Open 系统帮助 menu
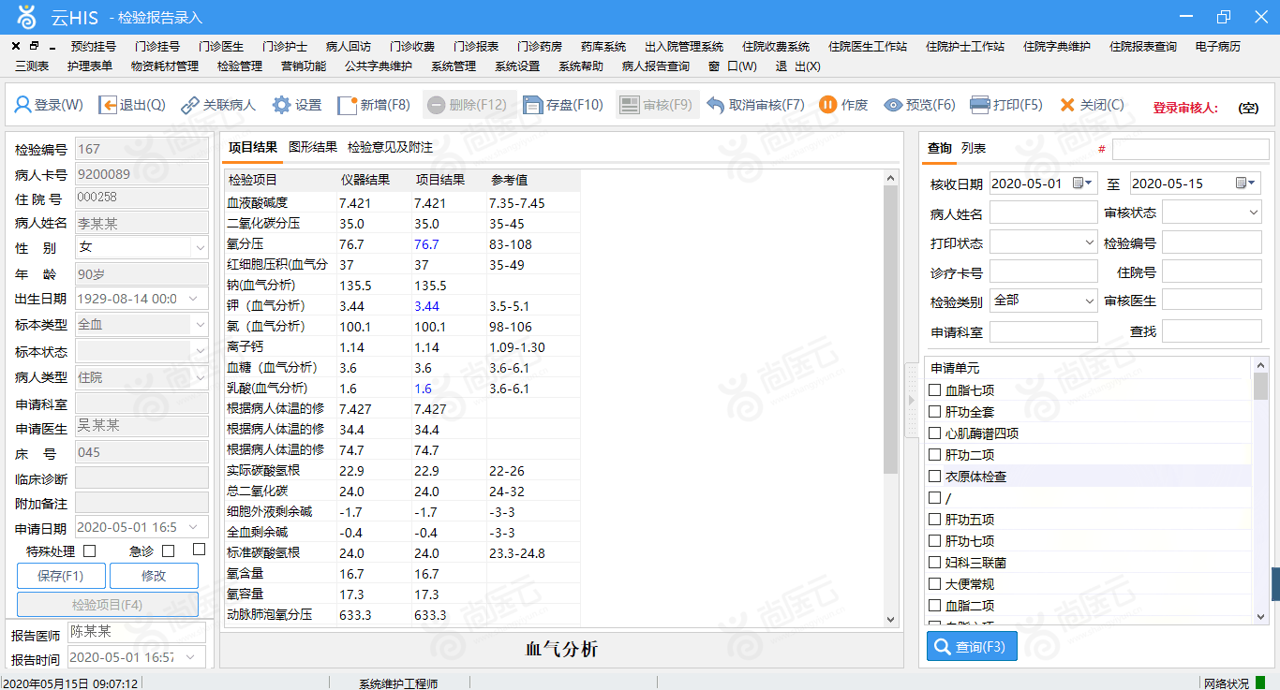1280x690 pixels. tap(581, 66)
